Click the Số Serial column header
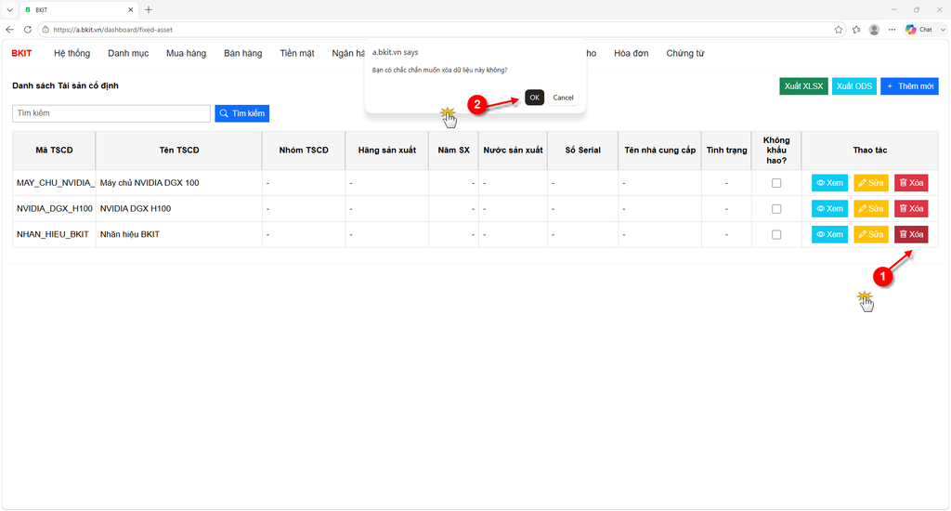Viewport: 951px width, 511px height. coord(583,150)
